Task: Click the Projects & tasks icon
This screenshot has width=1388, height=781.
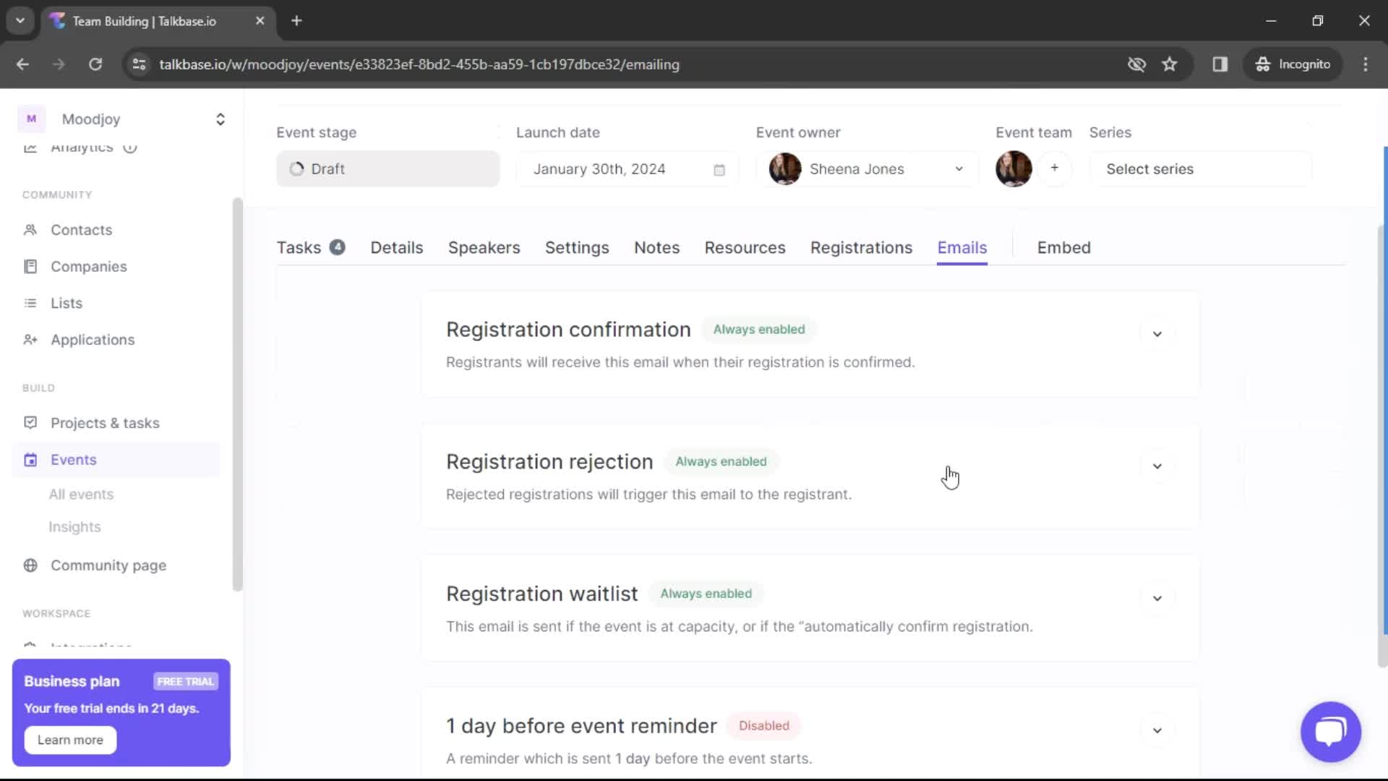Action: click(x=30, y=422)
